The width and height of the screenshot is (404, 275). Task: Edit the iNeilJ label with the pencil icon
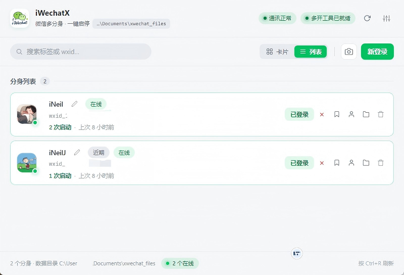coord(77,153)
